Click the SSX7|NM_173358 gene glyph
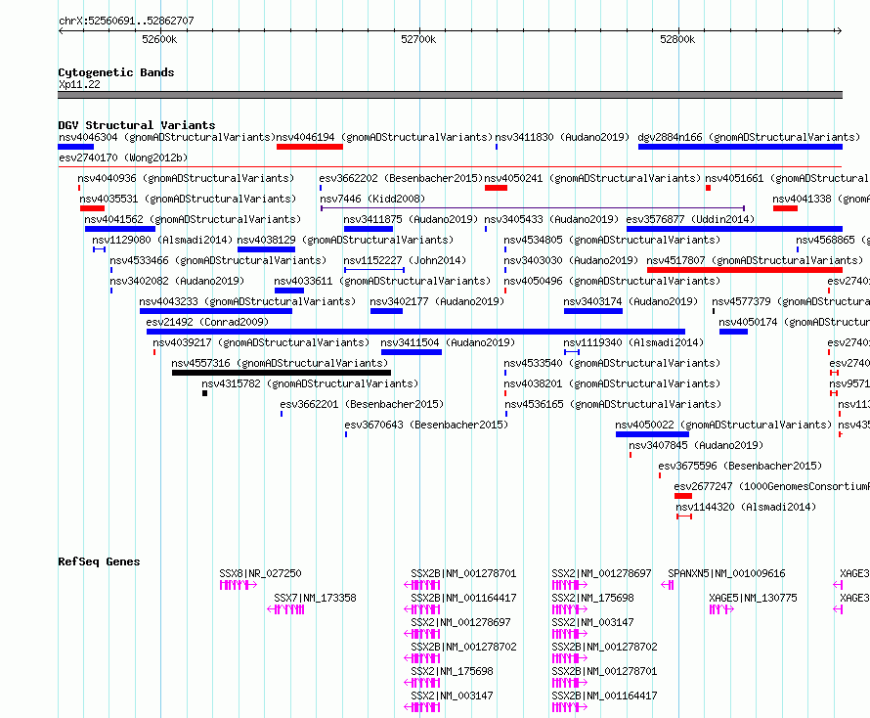Screen dimensions: 870x718 coord(285,609)
